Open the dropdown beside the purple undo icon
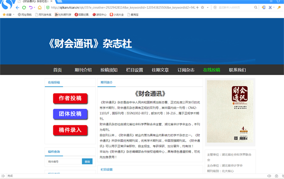 34,8
